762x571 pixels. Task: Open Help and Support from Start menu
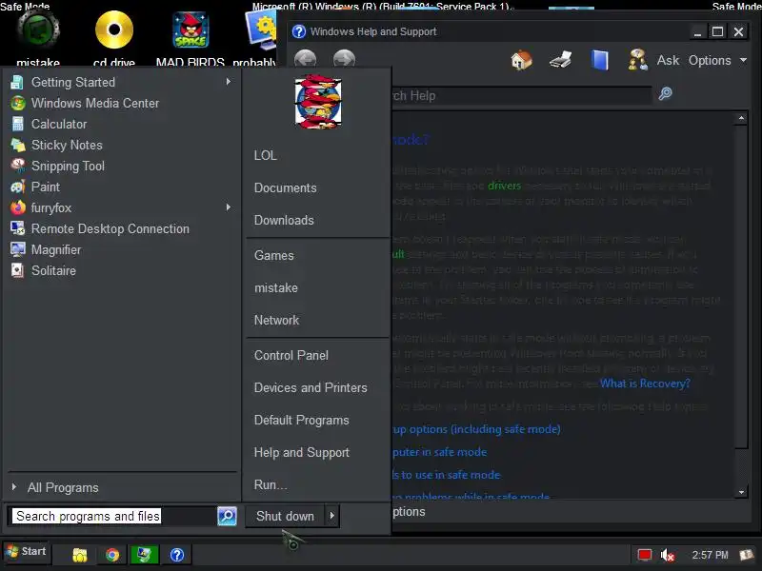click(x=301, y=453)
